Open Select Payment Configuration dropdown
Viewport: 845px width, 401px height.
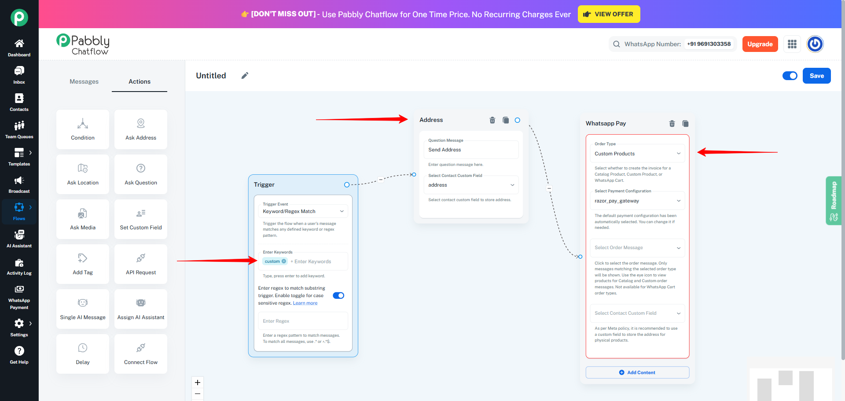point(637,201)
